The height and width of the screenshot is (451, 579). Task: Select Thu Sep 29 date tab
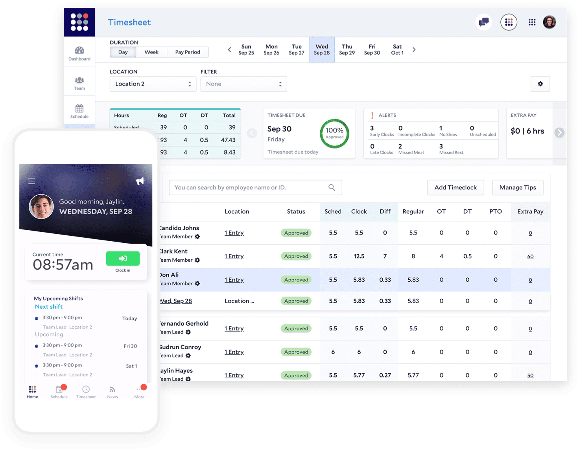click(x=347, y=49)
